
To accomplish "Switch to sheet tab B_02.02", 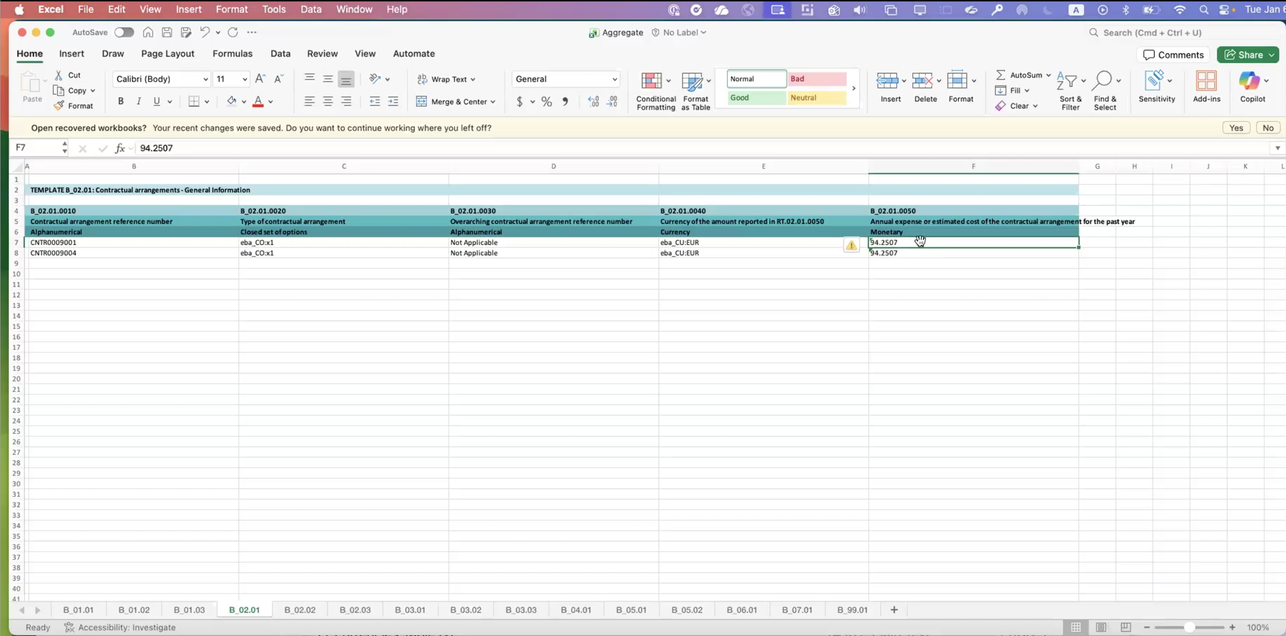I will [299, 610].
